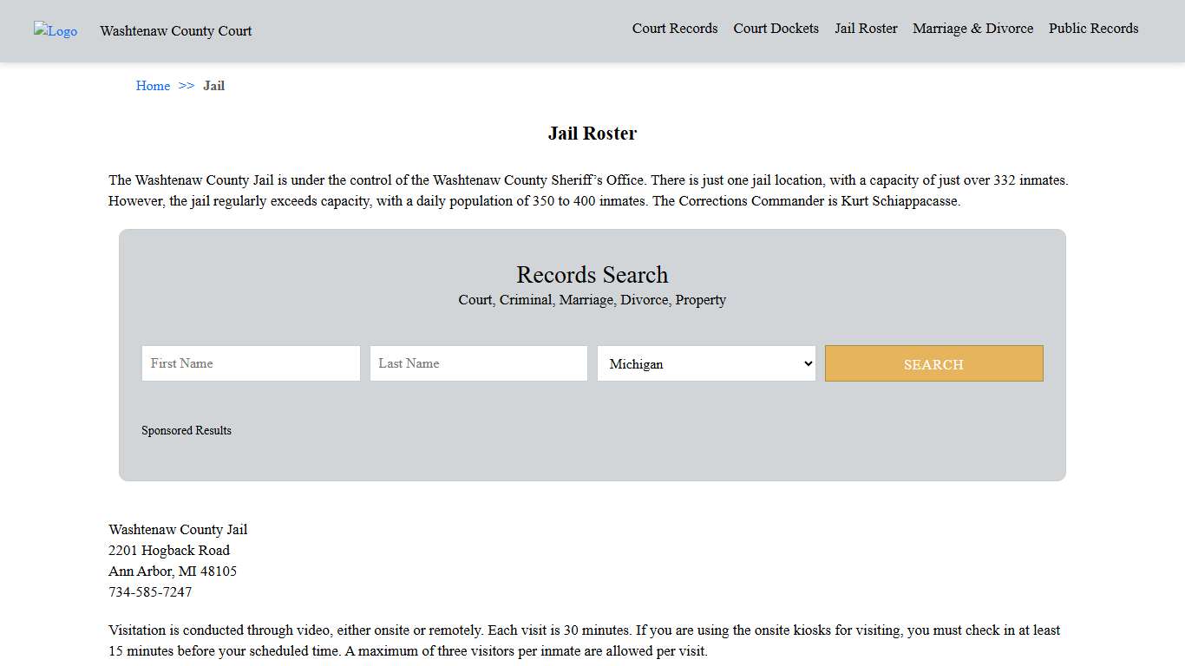This screenshot has width=1185, height=666.
Task: Click the >> breadcrumb separator
Action: 187,86
